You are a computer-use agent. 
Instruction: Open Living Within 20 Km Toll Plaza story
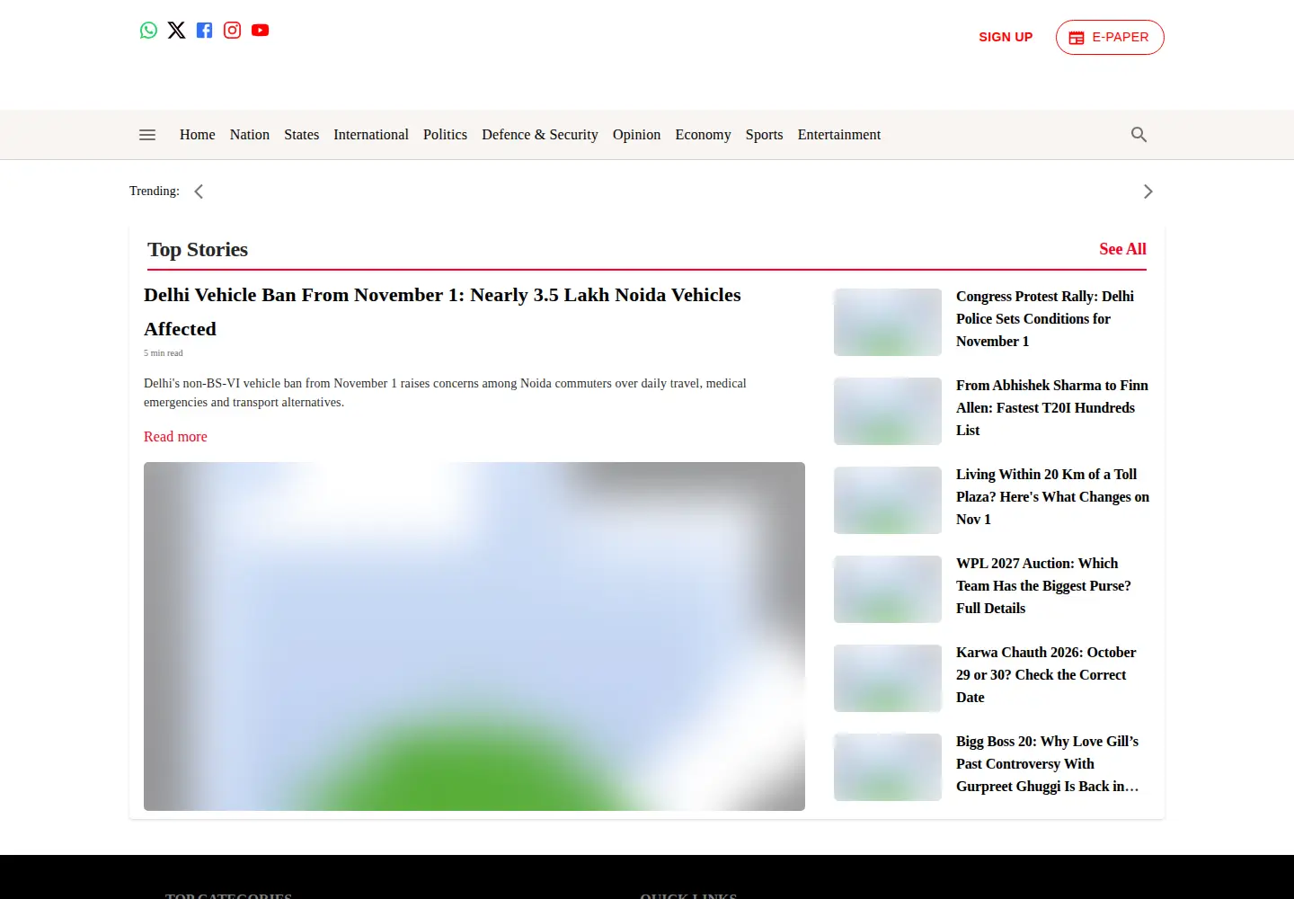click(x=1052, y=497)
